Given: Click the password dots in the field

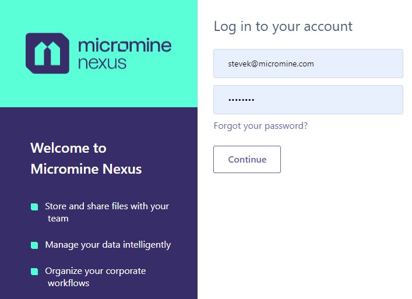Looking at the screenshot, I should click(241, 100).
